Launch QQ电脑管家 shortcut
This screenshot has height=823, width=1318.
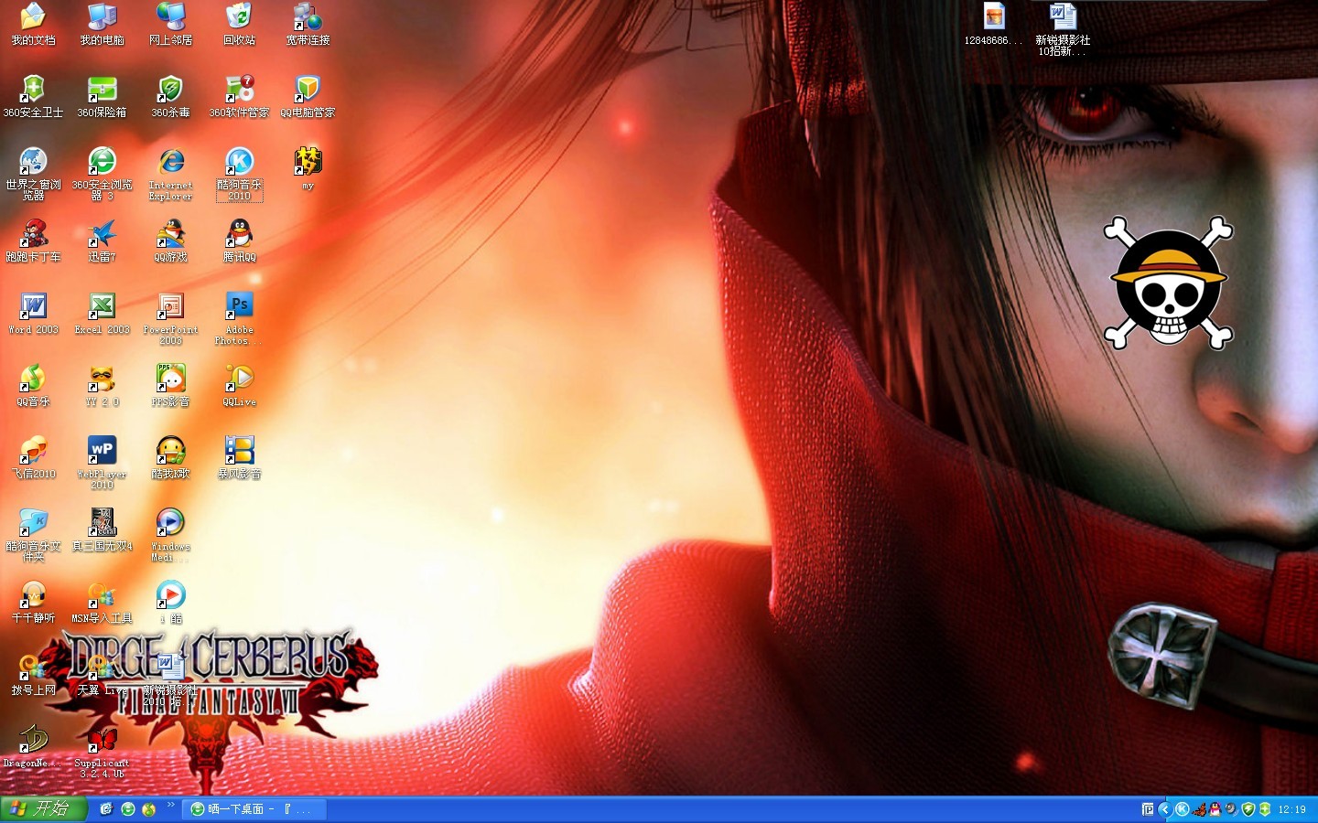308,96
